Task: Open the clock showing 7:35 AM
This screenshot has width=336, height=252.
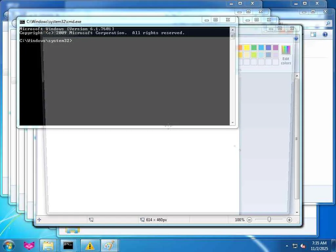Action: (319, 246)
